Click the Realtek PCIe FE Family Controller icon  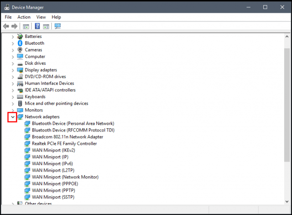click(27, 144)
